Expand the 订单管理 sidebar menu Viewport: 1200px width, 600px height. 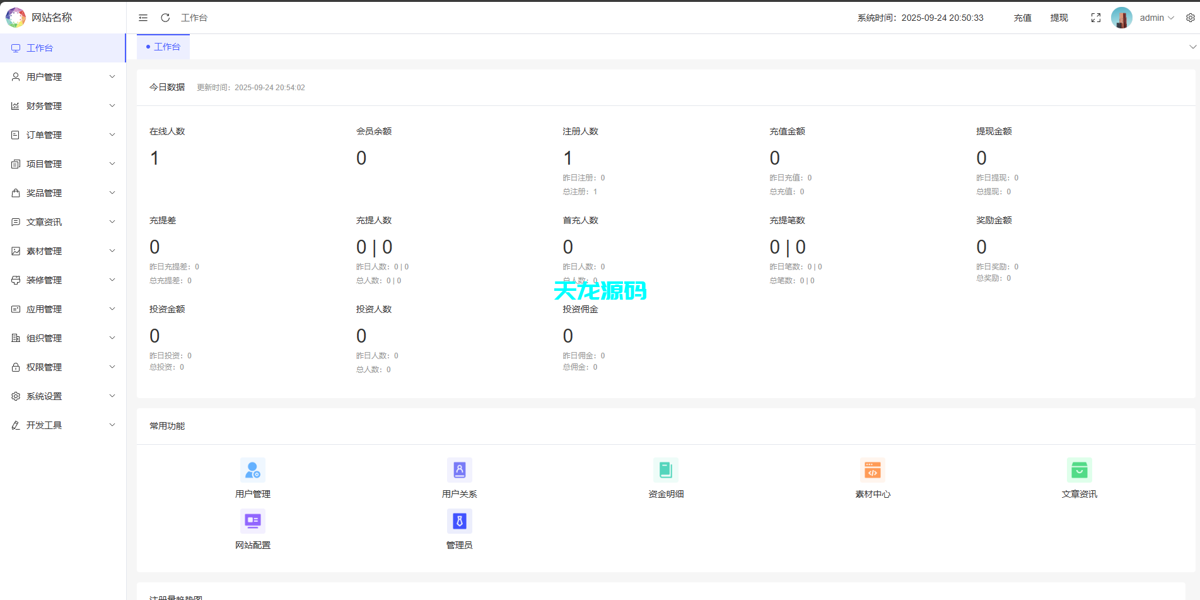coord(63,135)
